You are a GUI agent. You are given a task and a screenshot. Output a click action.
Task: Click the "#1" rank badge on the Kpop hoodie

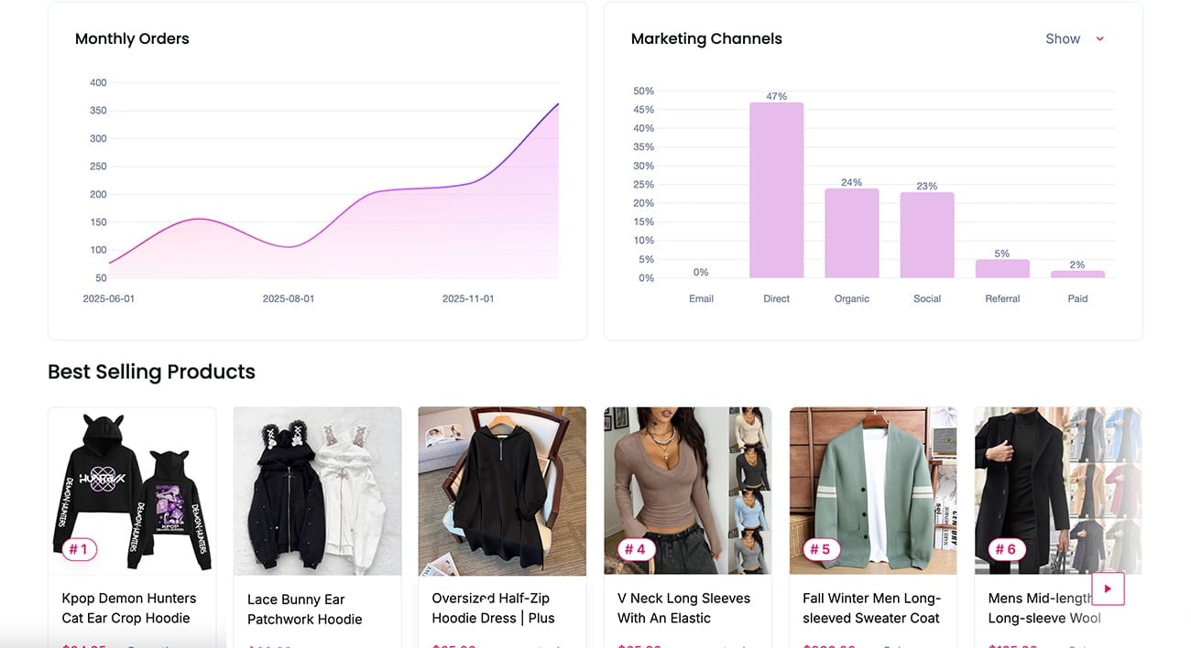click(x=78, y=549)
